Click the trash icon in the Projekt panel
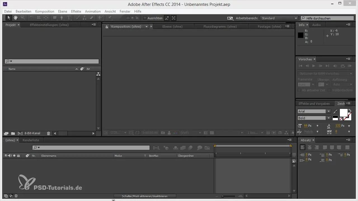The image size is (358, 201). click(x=48, y=133)
